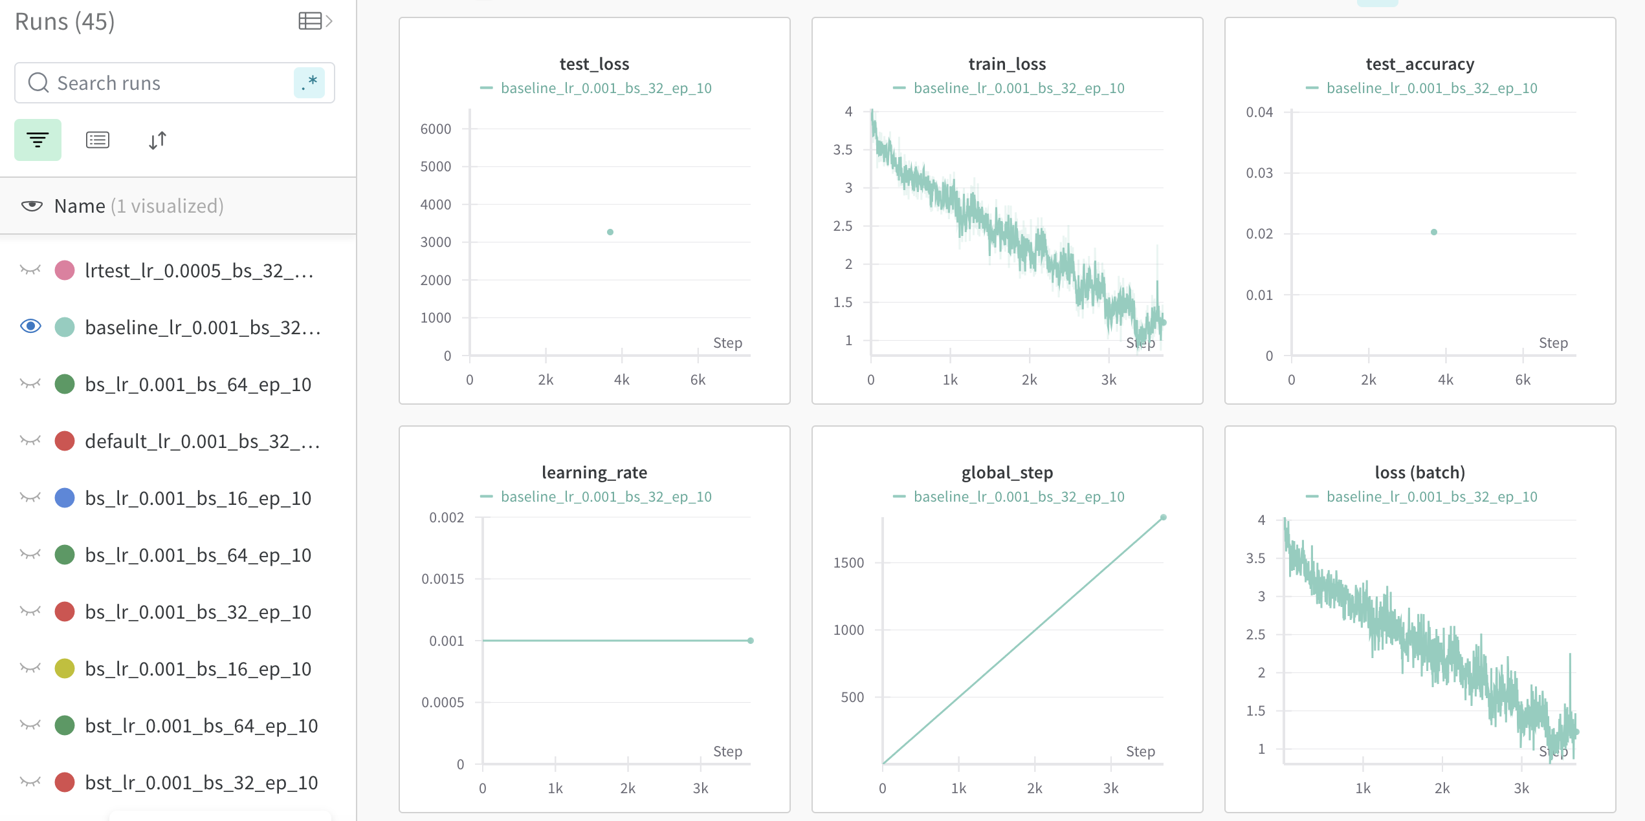
Task: Click the test_loss chart title
Action: pos(594,64)
